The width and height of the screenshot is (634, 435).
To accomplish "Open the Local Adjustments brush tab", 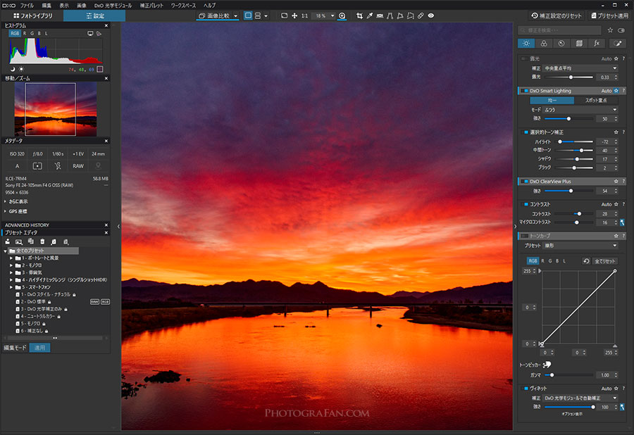I will pyautogui.click(x=617, y=44).
